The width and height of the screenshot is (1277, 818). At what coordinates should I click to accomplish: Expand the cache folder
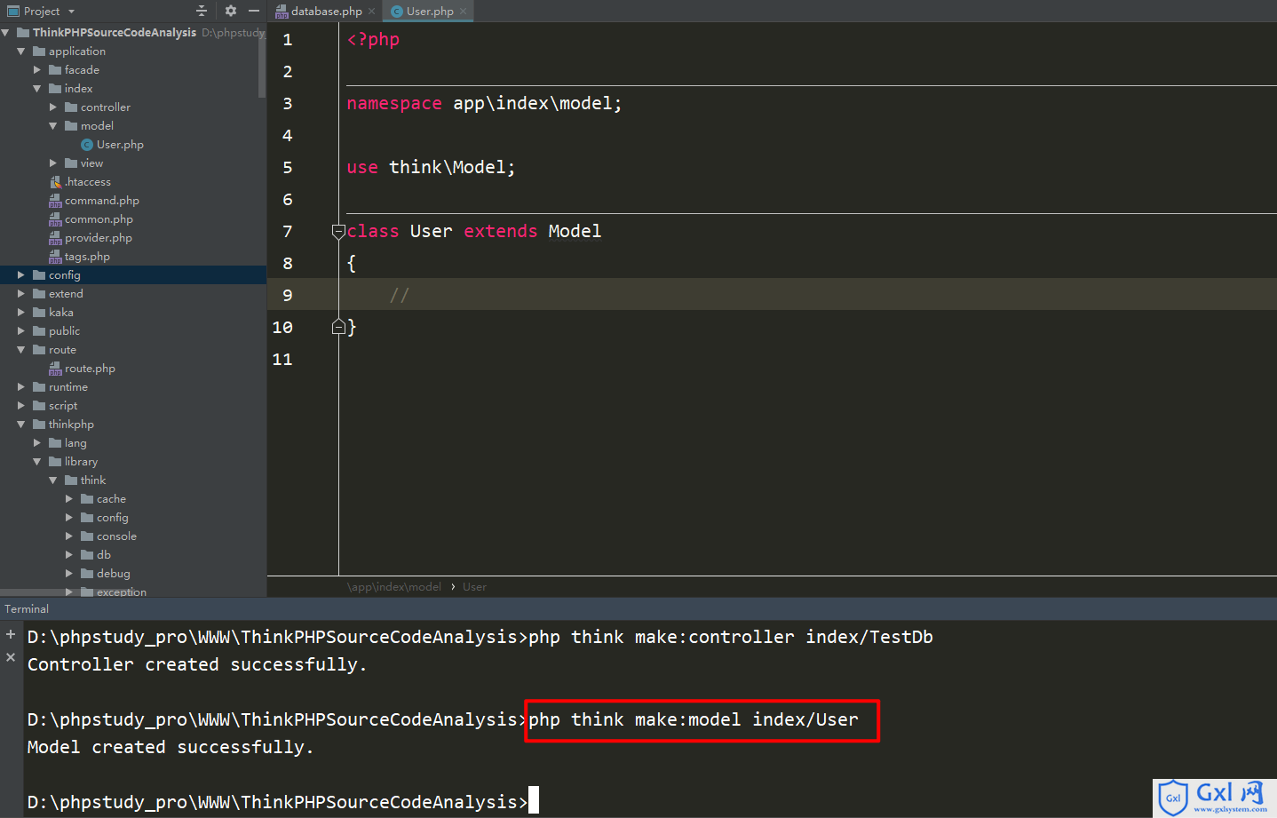[x=69, y=499]
